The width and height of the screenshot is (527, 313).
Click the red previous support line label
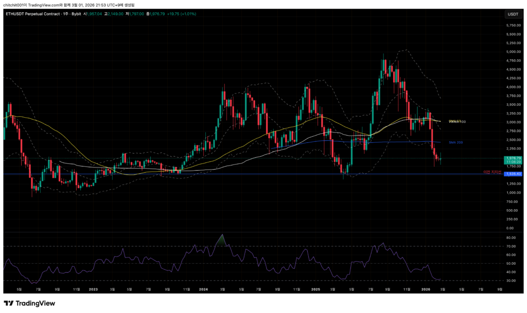(492, 172)
